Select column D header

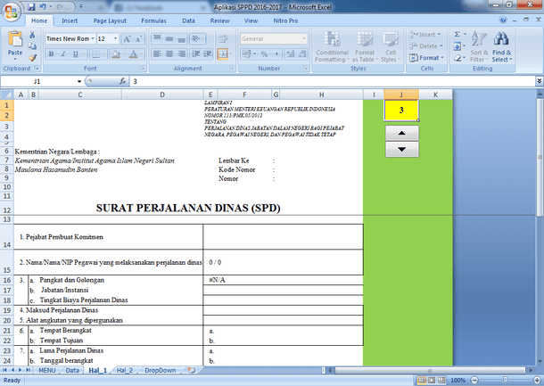(x=162, y=94)
